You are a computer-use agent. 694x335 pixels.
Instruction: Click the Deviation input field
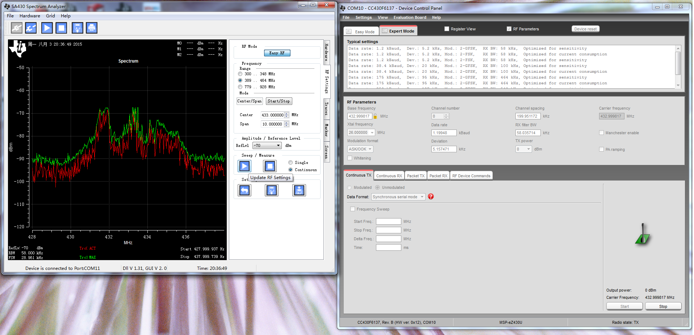point(444,149)
